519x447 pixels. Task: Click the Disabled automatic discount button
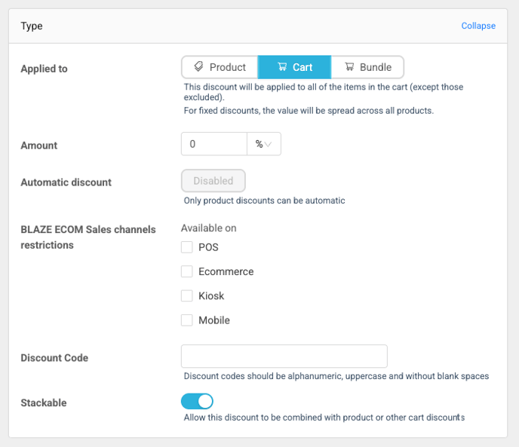pyautogui.click(x=213, y=181)
